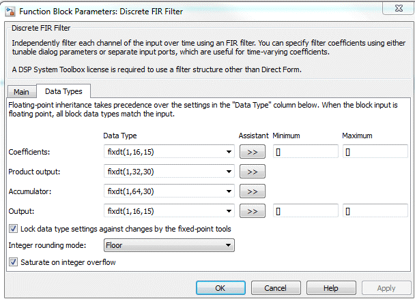Viewport: 415px width, 299px height.
Task: Switch to the Main tab
Action: 21,92
